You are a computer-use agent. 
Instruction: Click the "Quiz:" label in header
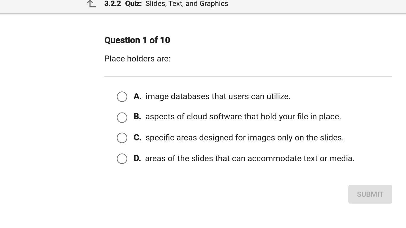[133, 4]
